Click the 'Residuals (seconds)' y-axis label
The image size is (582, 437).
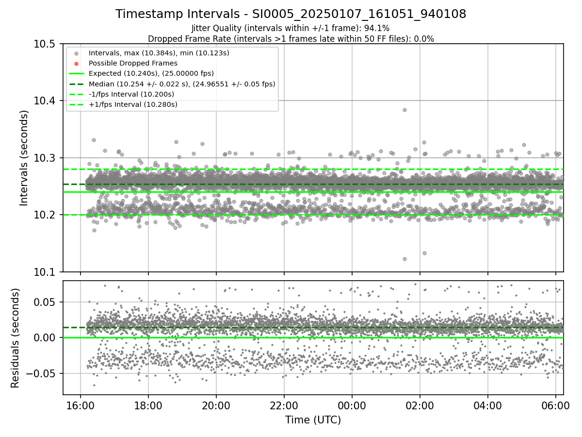pyautogui.click(x=15, y=337)
